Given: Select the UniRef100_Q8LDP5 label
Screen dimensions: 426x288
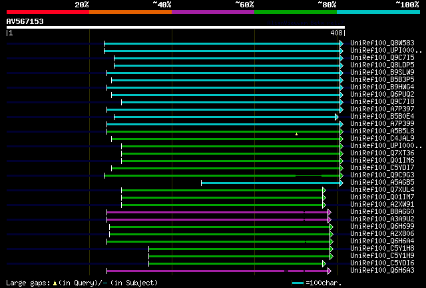Looking at the screenshot, I should point(382,65).
